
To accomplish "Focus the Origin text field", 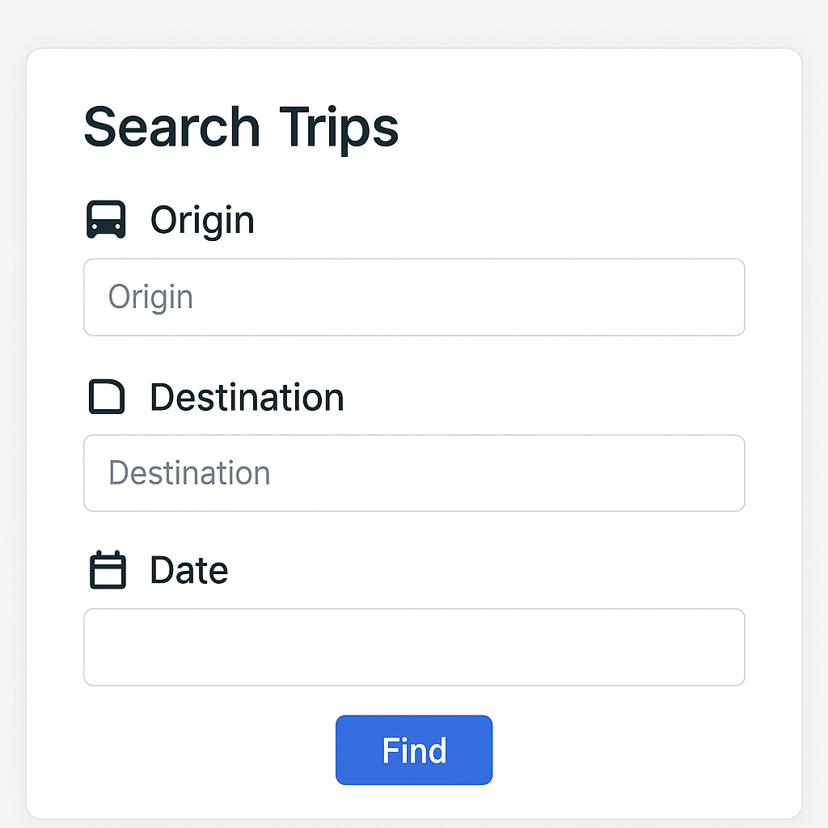I will coord(414,297).
